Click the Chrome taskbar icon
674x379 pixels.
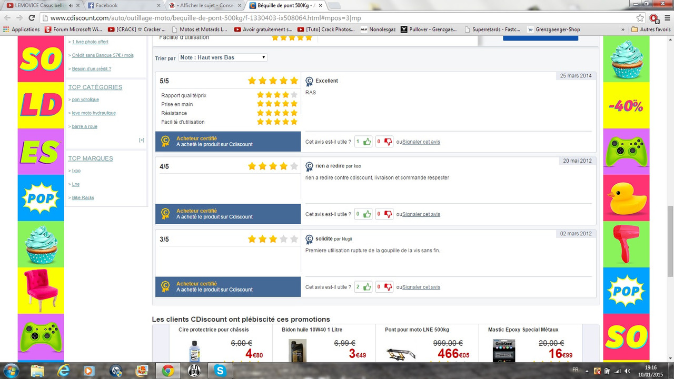pos(168,371)
